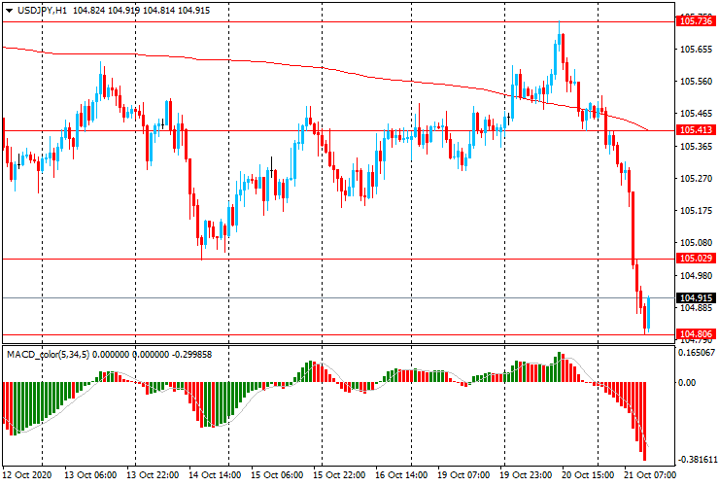Click the 105.080 price scale value
The height and width of the screenshot is (486, 719).
pos(696,243)
